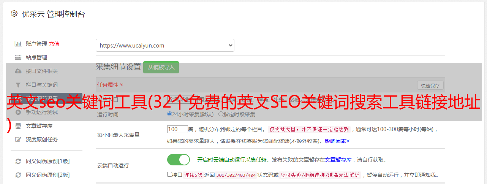Viewport: 487px width, 184px height.
Task: Open 账户管理 in the sidebar
Action: pos(36,44)
